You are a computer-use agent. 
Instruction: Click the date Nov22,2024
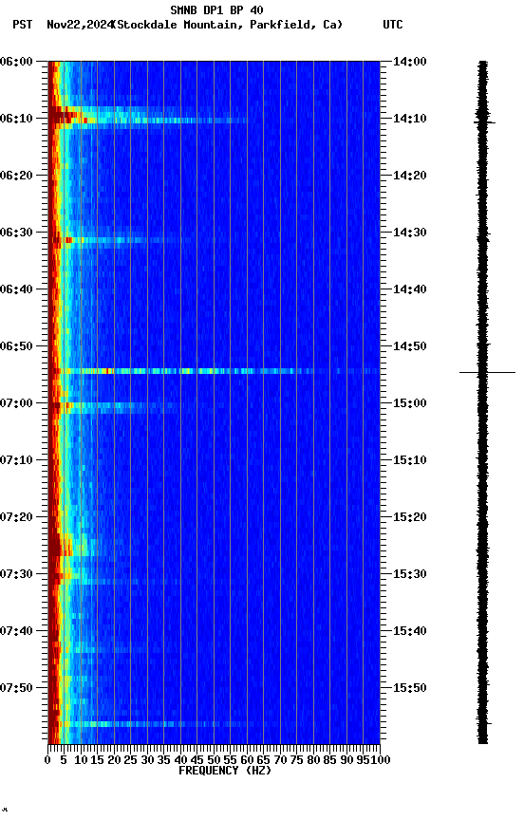pos(80,25)
